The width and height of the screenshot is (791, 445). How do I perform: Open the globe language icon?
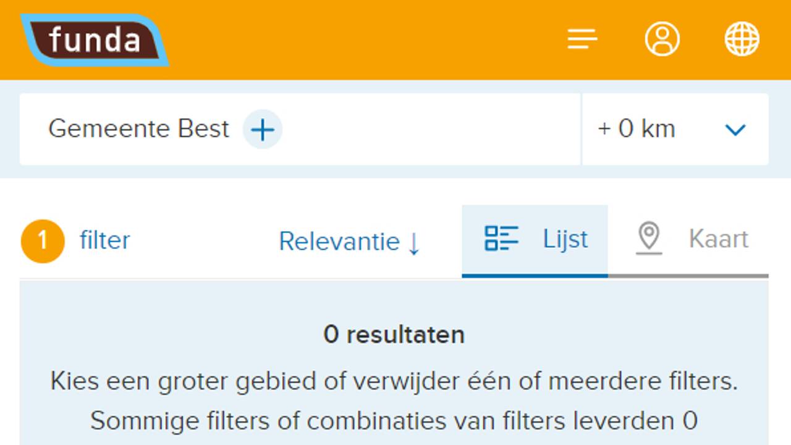pos(742,39)
